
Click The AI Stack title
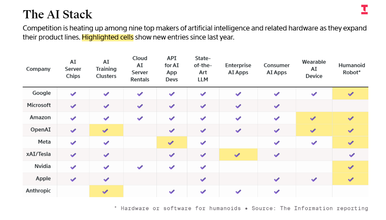pos(57,14)
